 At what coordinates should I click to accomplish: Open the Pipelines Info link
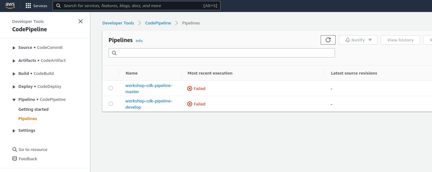tap(139, 41)
